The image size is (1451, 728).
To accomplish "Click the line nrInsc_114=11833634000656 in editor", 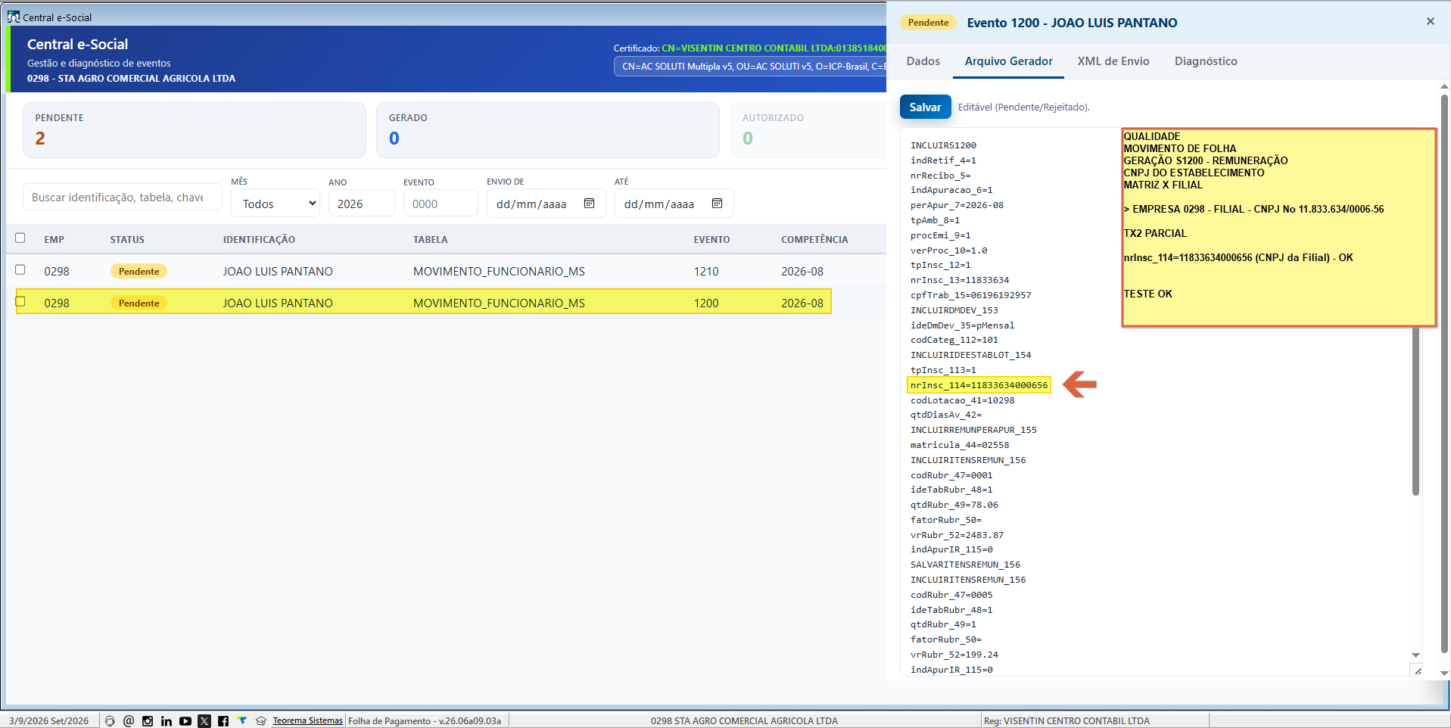I will click(979, 385).
